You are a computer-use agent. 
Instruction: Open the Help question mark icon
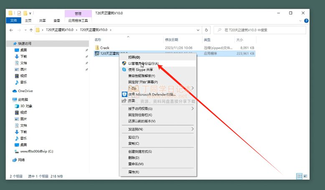306,21
